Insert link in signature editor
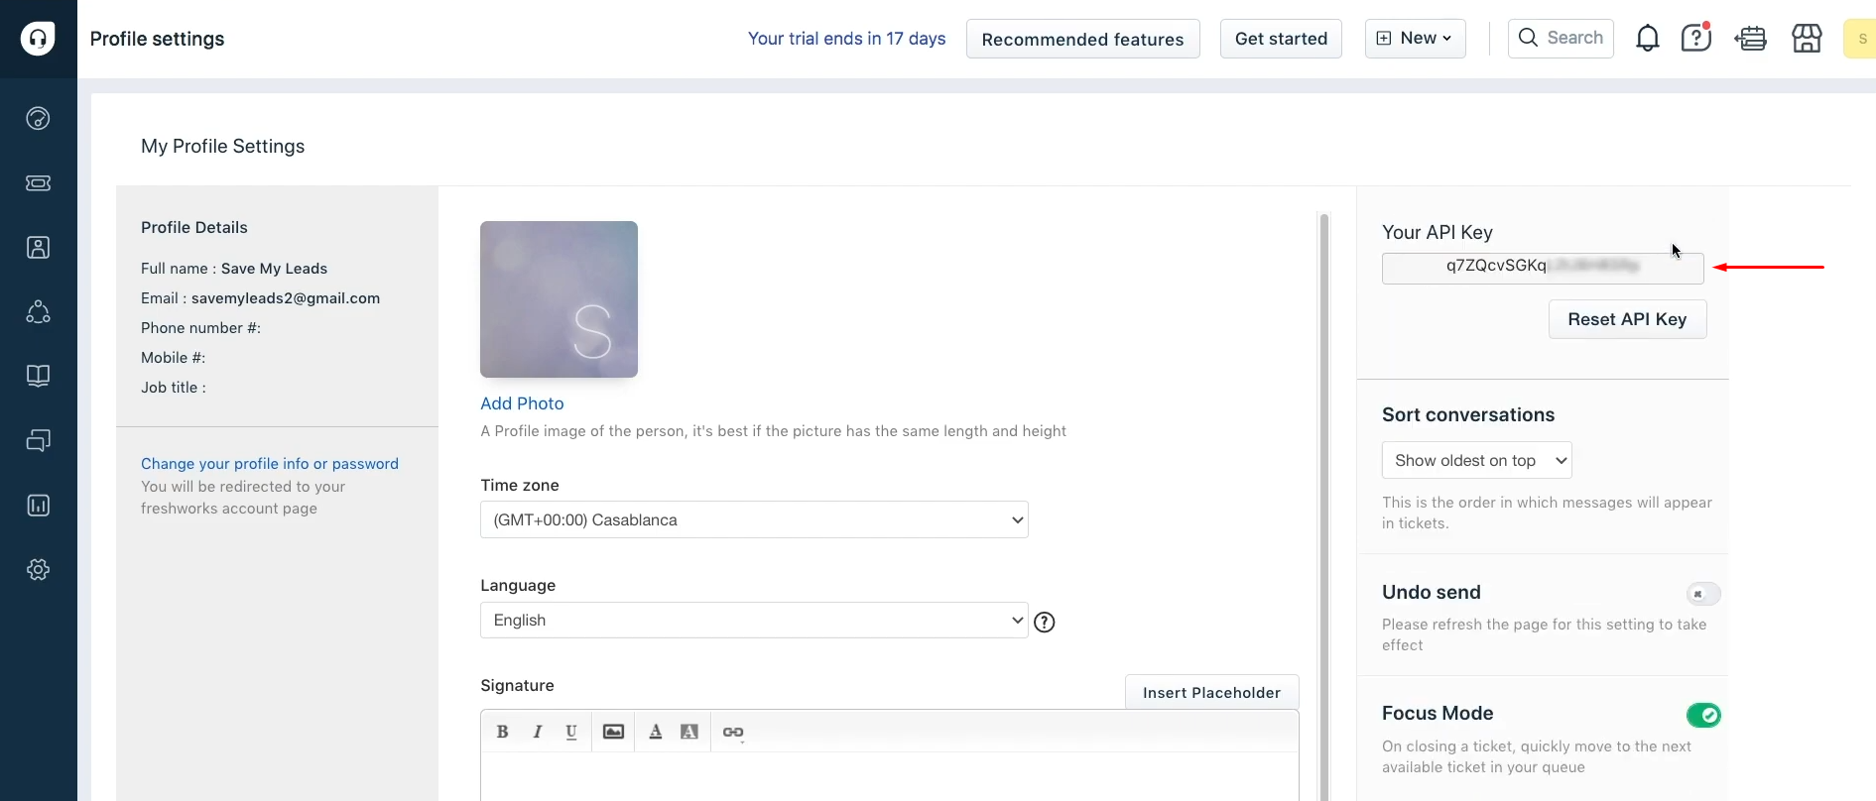 (733, 732)
